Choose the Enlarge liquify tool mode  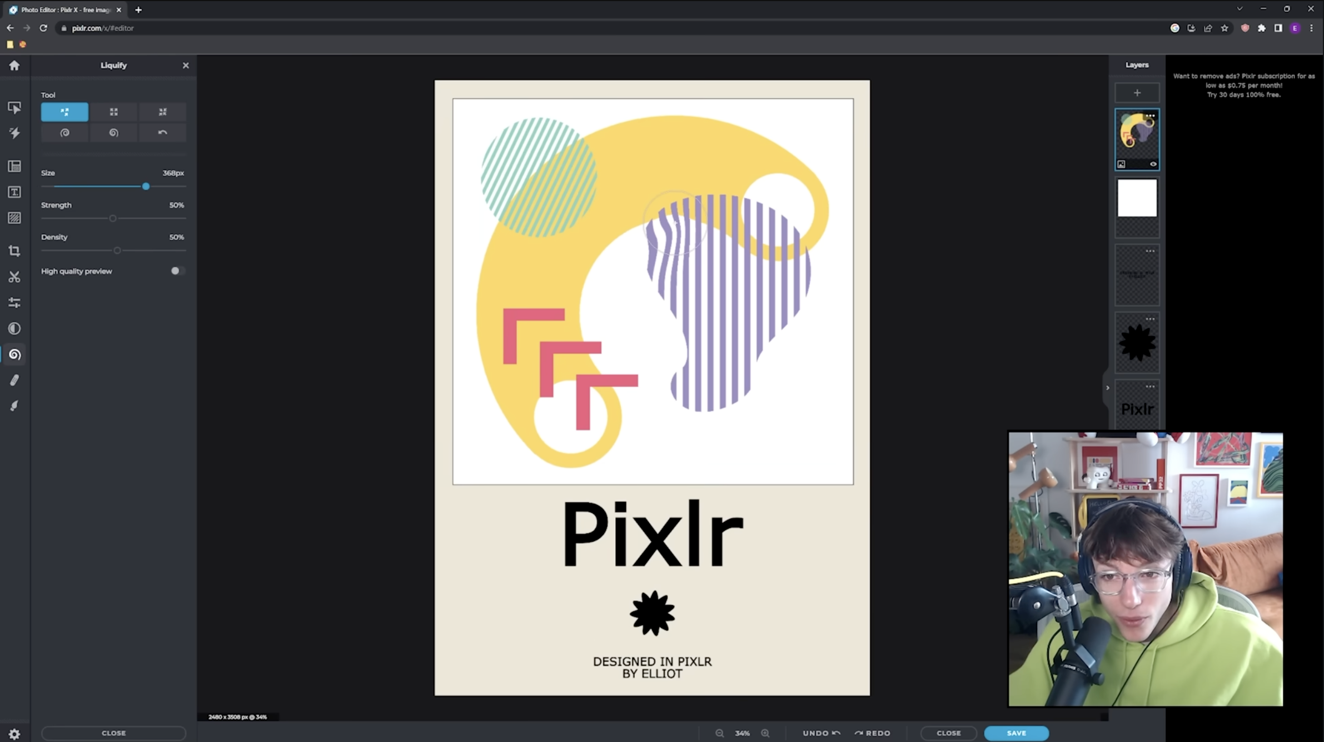[x=113, y=112]
